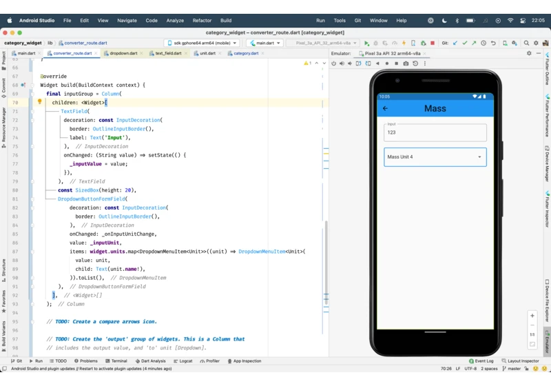Screen dimensions: 551x386
Task: Click the emulator snapshots restore icon
Action: click(415, 63)
